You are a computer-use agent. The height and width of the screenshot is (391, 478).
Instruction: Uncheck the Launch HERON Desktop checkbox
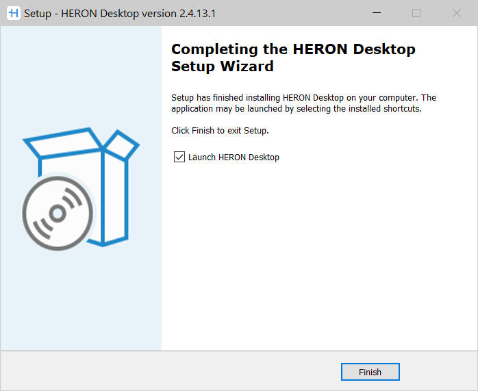pyautogui.click(x=179, y=157)
